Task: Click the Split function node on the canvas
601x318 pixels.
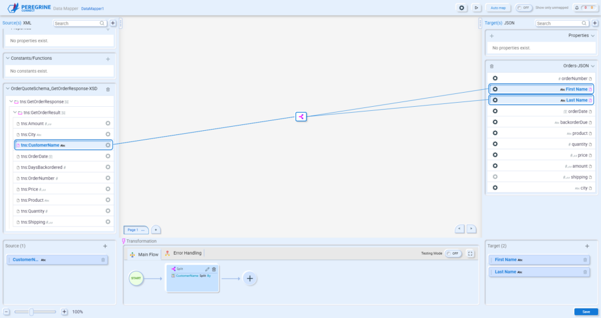Action: point(301,117)
